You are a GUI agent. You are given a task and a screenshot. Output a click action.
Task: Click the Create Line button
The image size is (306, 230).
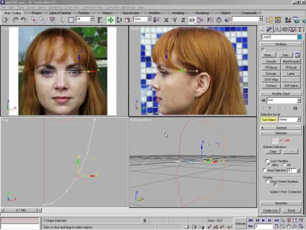(270, 210)
